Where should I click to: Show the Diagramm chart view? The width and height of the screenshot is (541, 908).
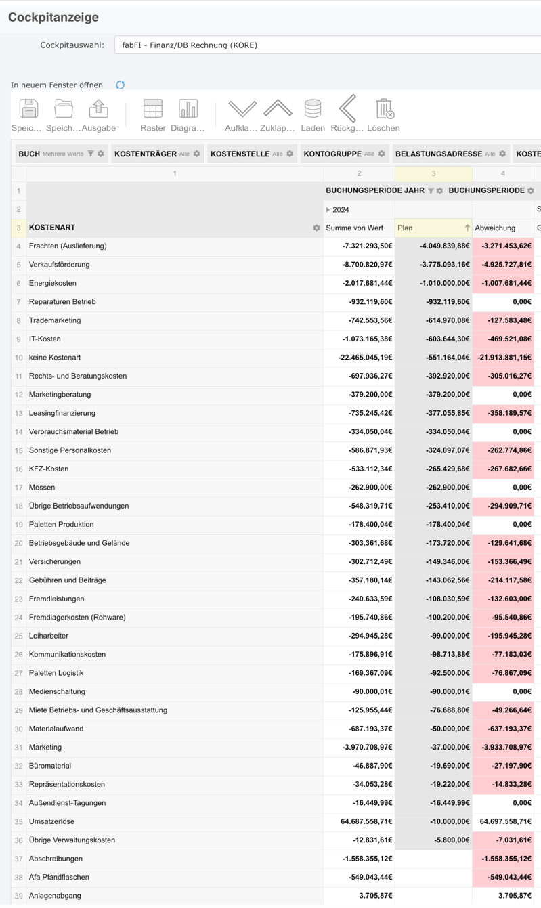click(188, 109)
